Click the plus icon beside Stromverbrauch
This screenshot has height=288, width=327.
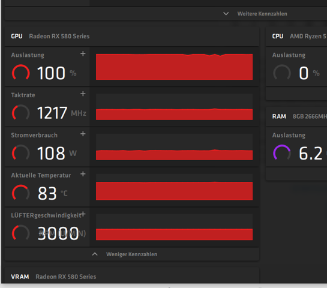click(83, 134)
